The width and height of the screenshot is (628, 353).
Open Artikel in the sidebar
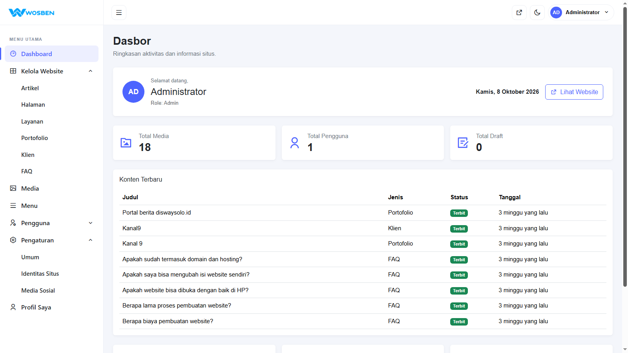pos(30,88)
